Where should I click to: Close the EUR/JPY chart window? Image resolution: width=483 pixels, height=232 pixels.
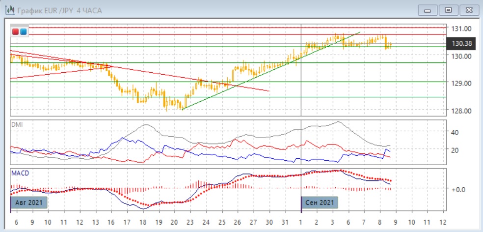(x=467, y=10)
